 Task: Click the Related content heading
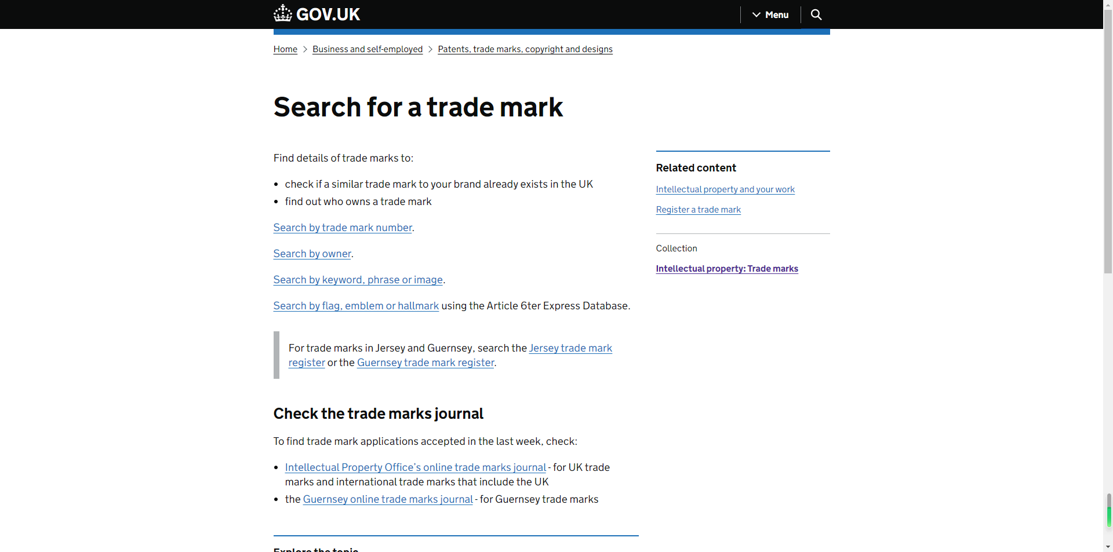pos(696,168)
